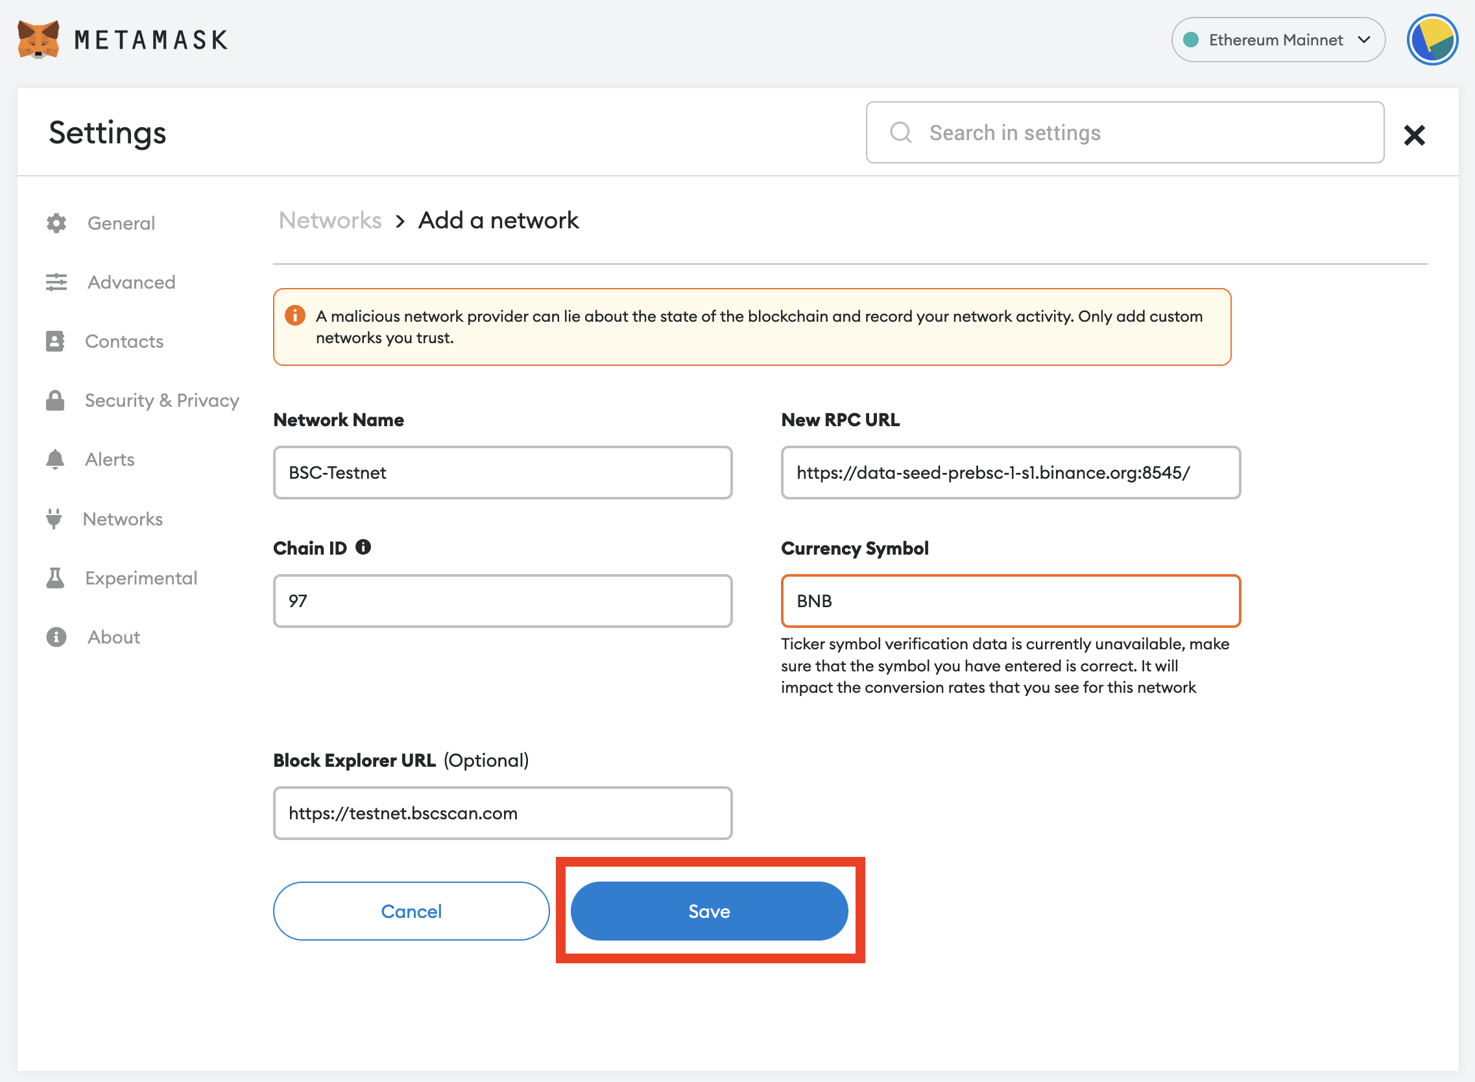This screenshot has width=1475, height=1082.
Task: Expand network selector chevron arrow
Action: [1364, 40]
